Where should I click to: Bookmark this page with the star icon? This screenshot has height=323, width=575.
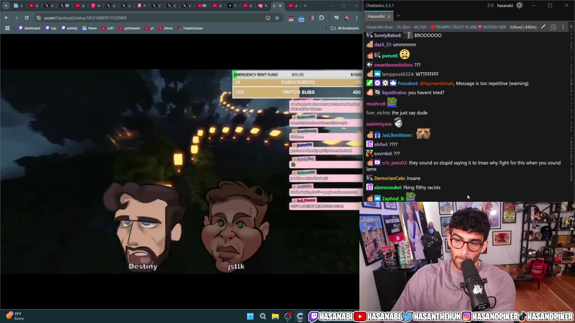(277, 17)
